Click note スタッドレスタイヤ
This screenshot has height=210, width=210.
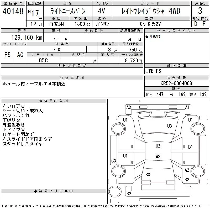pos(23,144)
